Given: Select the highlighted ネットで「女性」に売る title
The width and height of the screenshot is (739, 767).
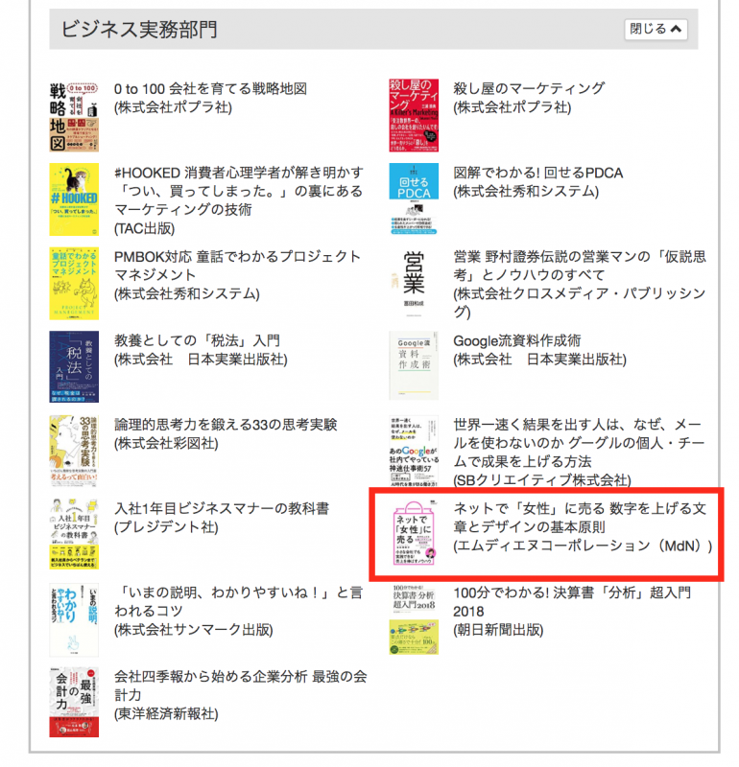Looking at the screenshot, I should 580,518.
